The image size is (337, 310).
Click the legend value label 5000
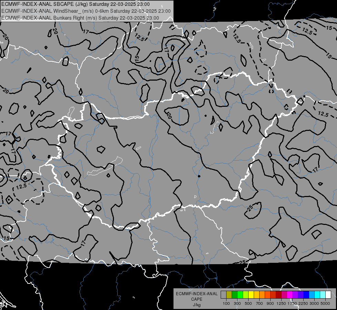[325, 303]
